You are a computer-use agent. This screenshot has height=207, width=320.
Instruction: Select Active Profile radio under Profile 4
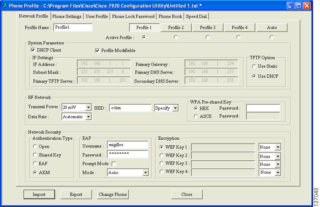point(238,37)
